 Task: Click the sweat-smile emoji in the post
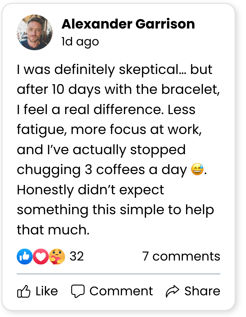click(197, 170)
